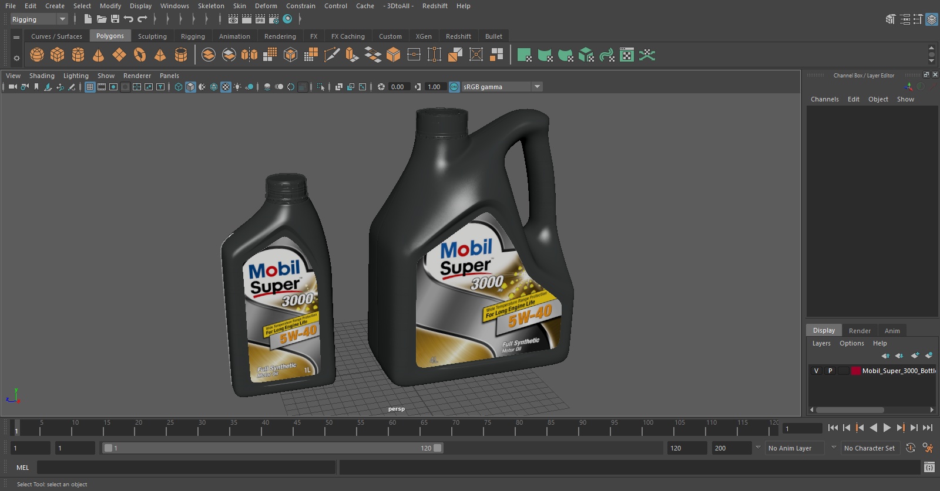This screenshot has height=491, width=940.
Task: Play animation forwards
Action: pos(887,428)
